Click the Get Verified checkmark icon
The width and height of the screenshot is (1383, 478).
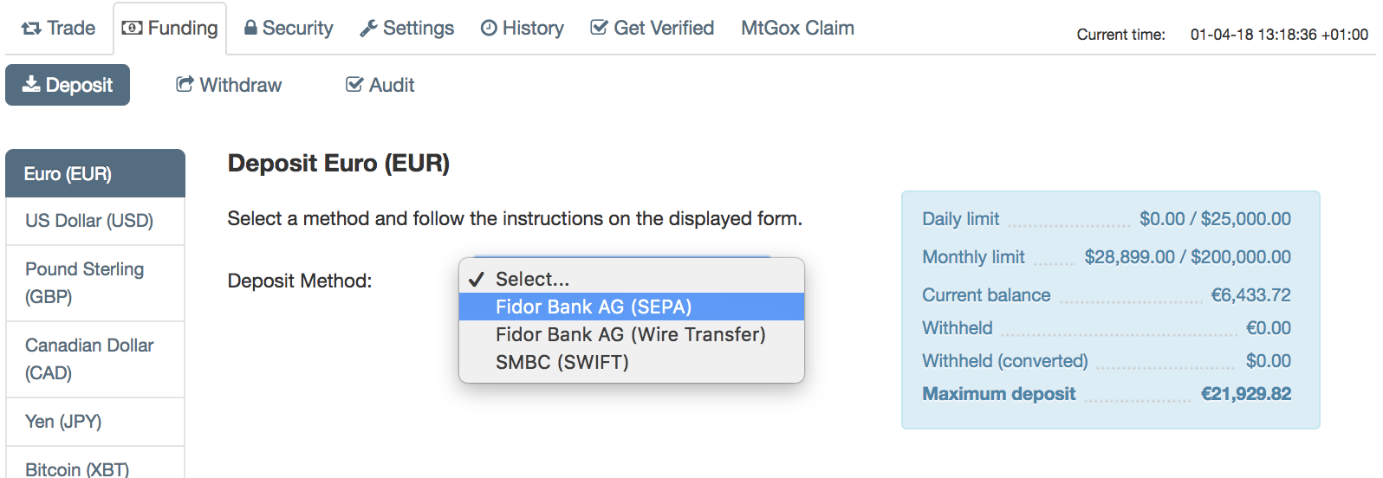[x=599, y=28]
